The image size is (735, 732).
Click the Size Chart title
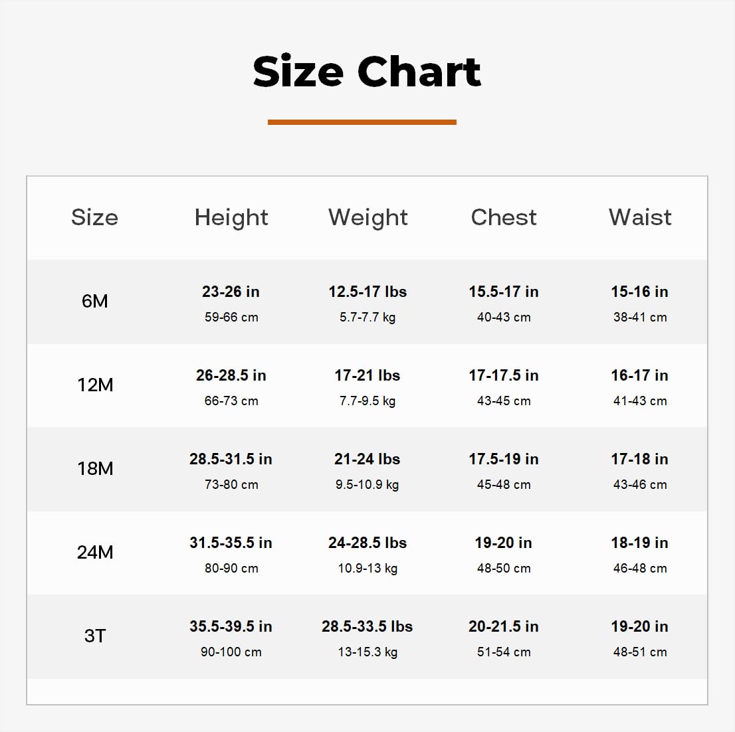pos(367,71)
